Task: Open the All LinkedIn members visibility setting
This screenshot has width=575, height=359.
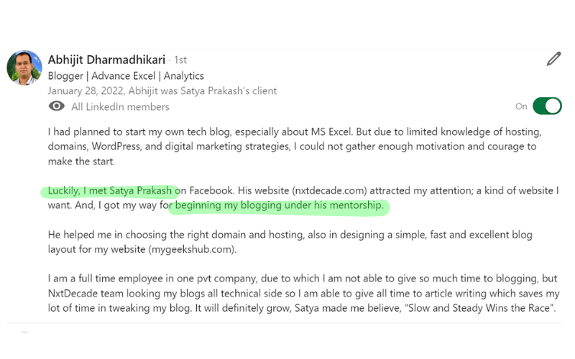Action: click(120, 107)
